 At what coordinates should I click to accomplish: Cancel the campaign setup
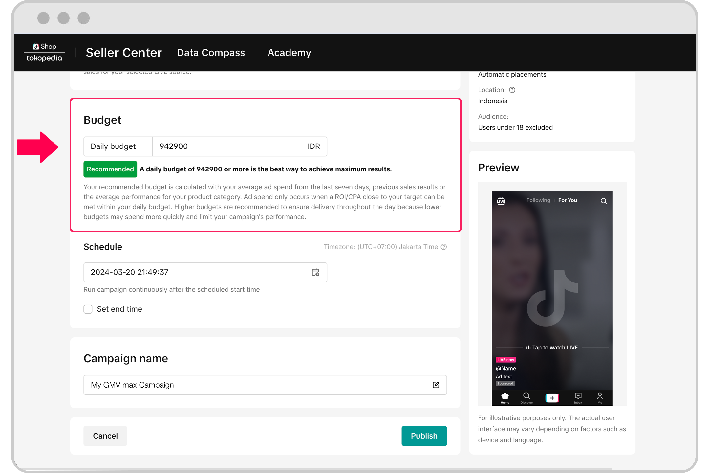click(105, 436)
